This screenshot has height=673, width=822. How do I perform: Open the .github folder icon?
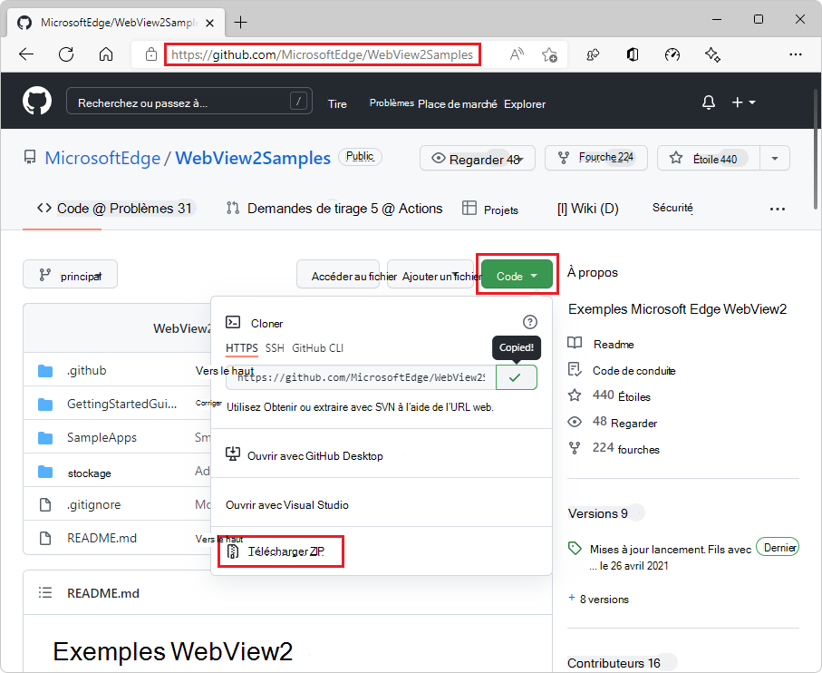point(45,369)
